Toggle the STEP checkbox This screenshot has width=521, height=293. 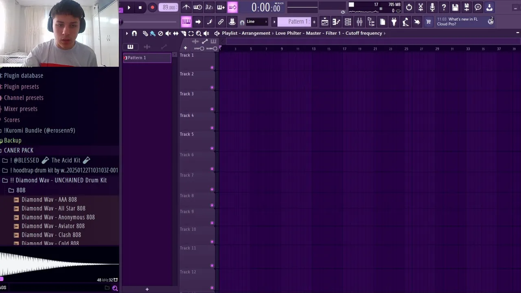click(202, 48)
